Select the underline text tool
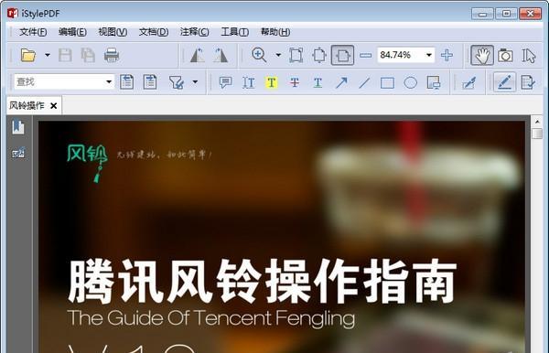 (x=318, y=82)
